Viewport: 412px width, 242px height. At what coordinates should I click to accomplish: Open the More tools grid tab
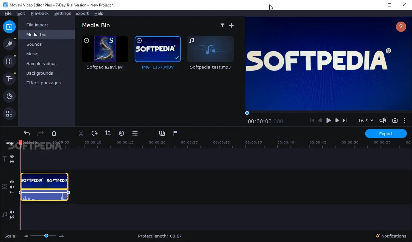(9, 113)
